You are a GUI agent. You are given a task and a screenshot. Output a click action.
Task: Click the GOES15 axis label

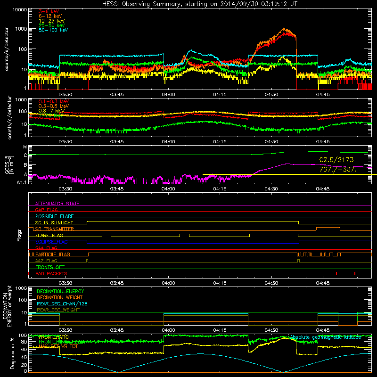click(x=7, y=164)
